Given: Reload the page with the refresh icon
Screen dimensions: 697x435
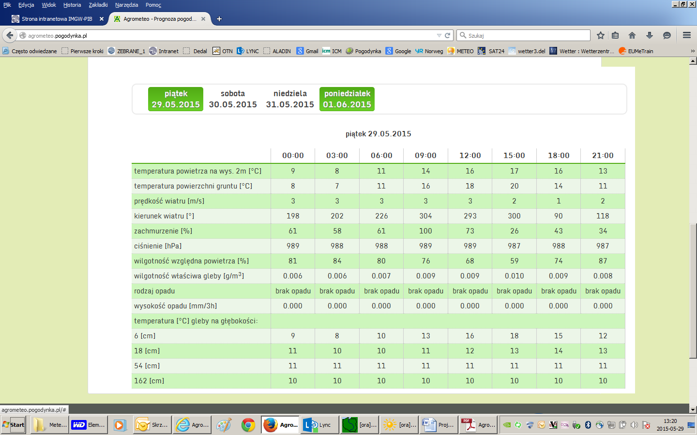Looking at the screenshot, I should pyautogui.click(x=448, y=35).
